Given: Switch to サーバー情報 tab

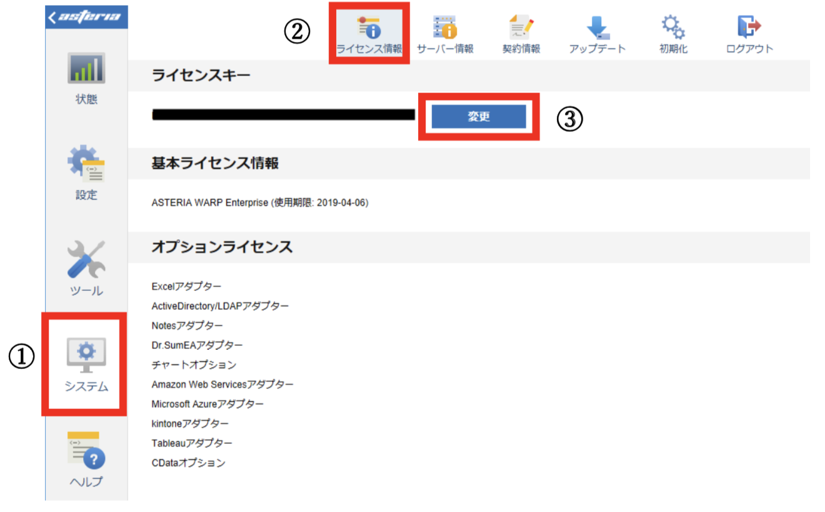Looking at the screenshot, I should (x=445, y=34).
